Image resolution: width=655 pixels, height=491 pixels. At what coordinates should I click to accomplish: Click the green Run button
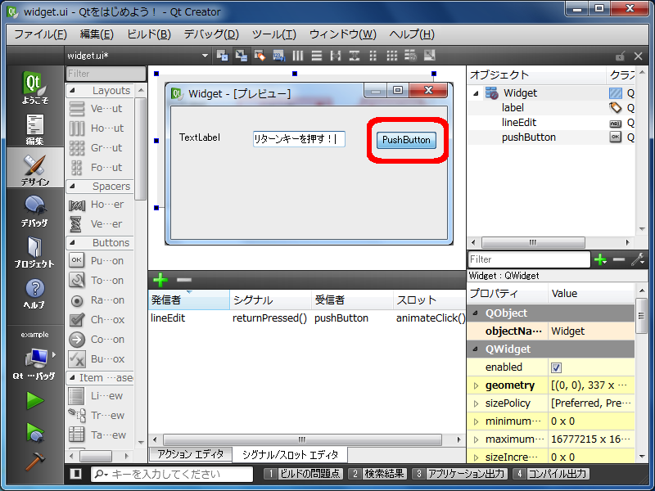[x=34, y=400]
